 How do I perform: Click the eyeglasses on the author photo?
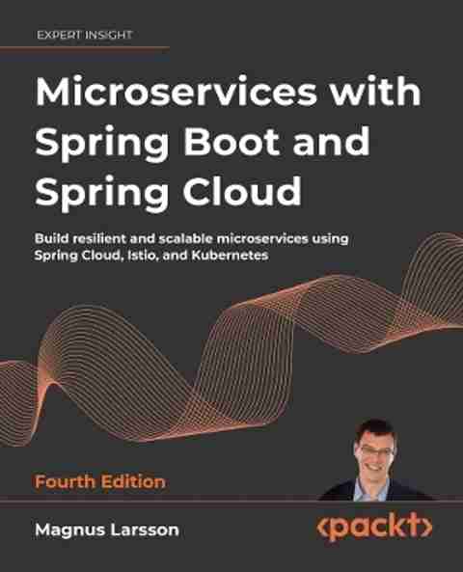click(x=376, y=450)
